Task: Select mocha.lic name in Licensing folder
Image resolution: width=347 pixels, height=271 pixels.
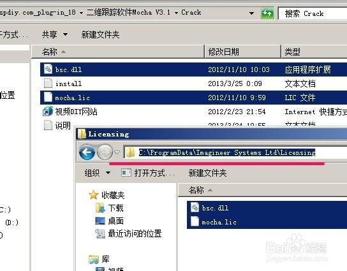Action: click(219, 222)
